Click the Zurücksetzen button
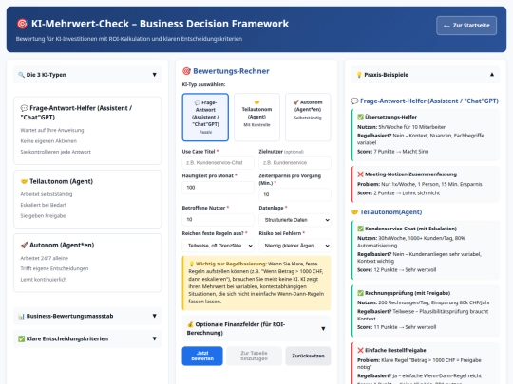 pos(308,356)
